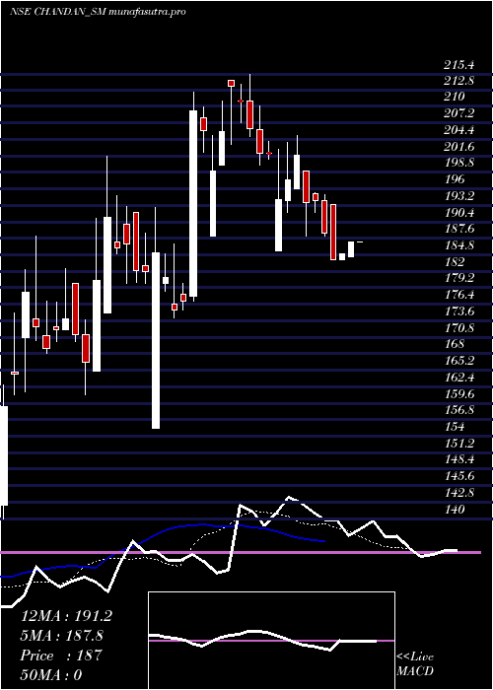Click the 207.2 price axis label
The width and height of the screenshot is (493, 690).
pyautogui.click(x=459, y=113)
